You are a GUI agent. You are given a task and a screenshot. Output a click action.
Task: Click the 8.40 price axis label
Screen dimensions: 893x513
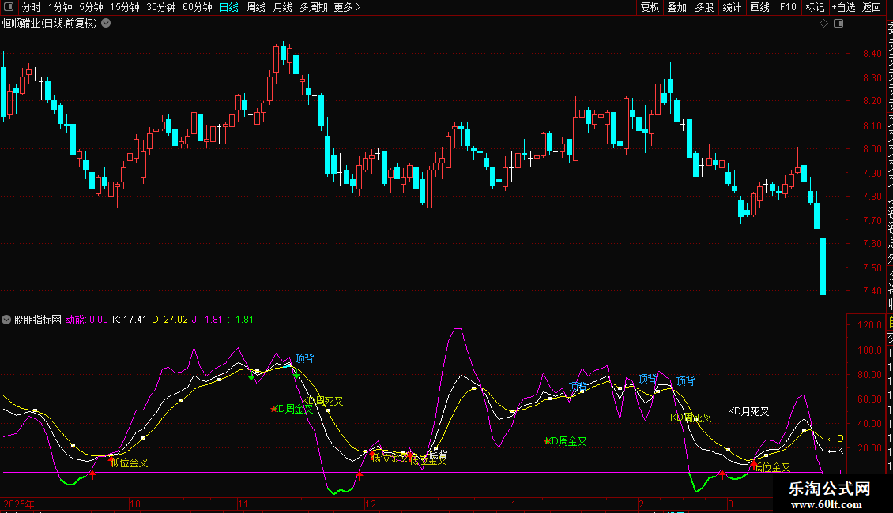[x=872, y=54]
